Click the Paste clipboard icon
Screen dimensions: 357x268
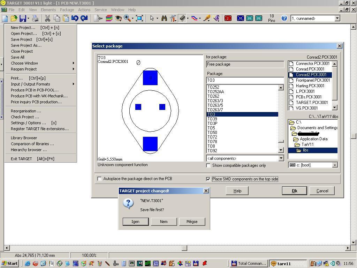(66, 18)
